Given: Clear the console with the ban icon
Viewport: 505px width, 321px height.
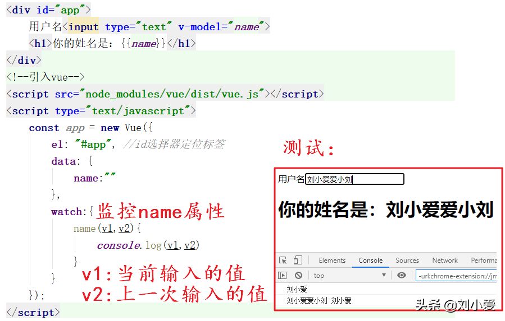Looking at the screenshot, I should [298, 276].
